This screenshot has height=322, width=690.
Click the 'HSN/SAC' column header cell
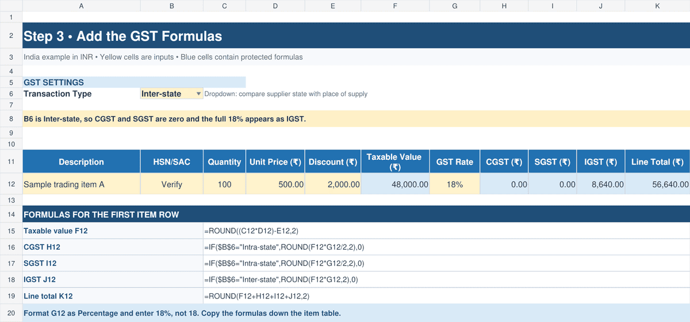coord(171,162)
